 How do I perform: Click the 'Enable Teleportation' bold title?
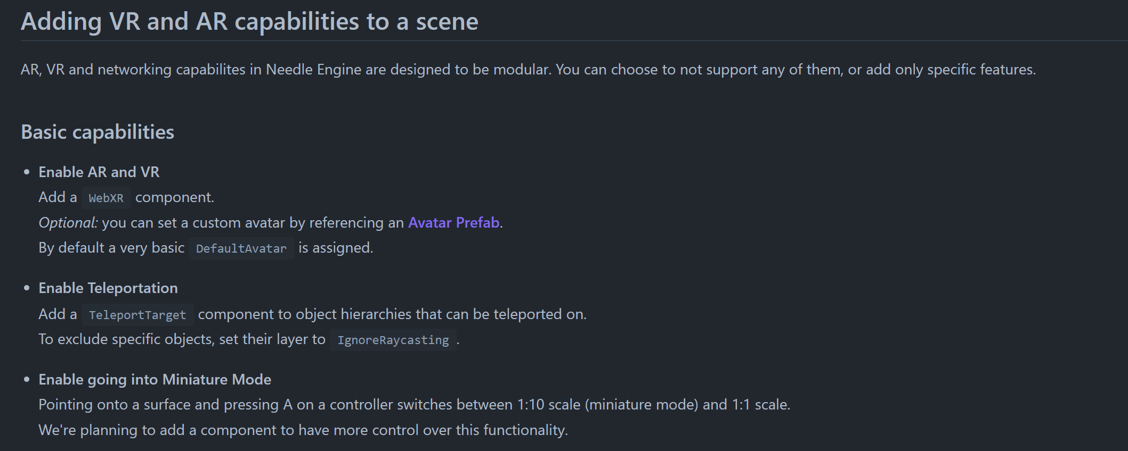(108, 288)
